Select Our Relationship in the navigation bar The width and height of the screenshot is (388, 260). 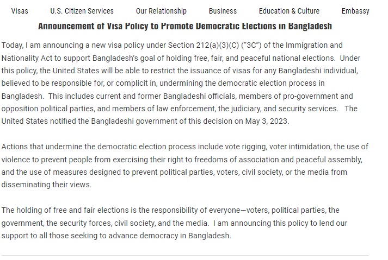[x=161, y=11]
